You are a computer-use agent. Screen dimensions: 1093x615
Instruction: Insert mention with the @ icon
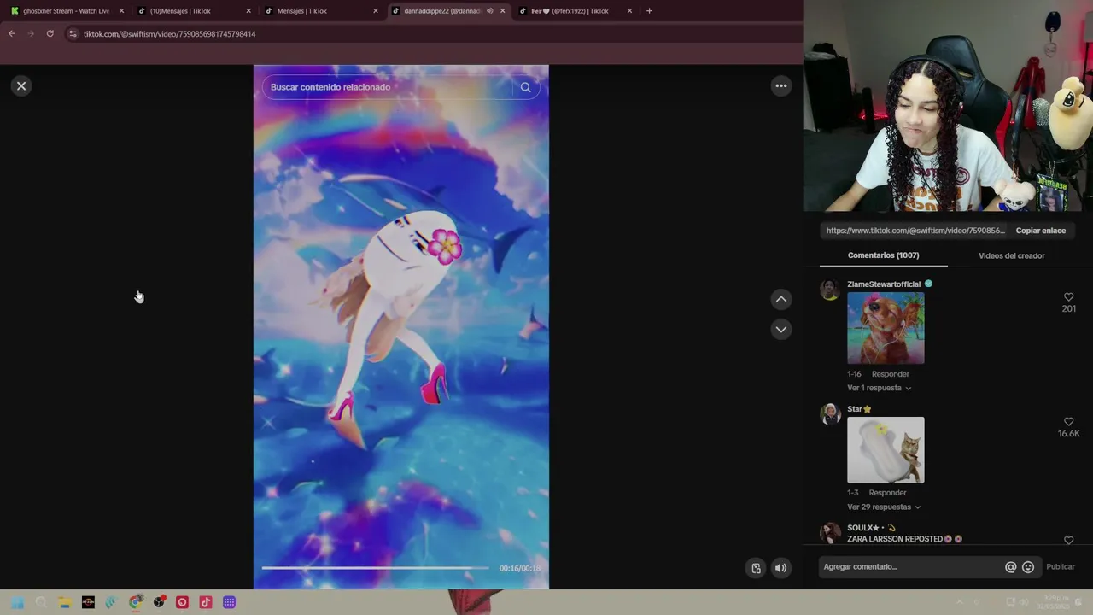(1011, 567)
